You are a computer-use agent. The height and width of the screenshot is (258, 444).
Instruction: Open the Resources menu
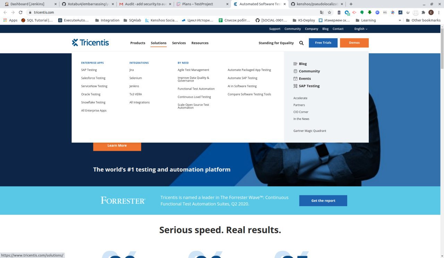point(200,43)
